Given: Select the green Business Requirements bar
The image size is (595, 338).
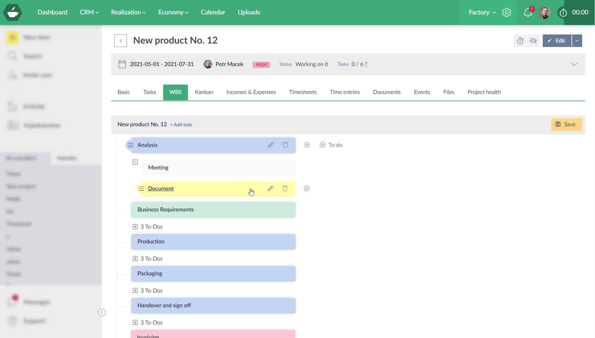Looking at the screenshot, I should 213,210.
